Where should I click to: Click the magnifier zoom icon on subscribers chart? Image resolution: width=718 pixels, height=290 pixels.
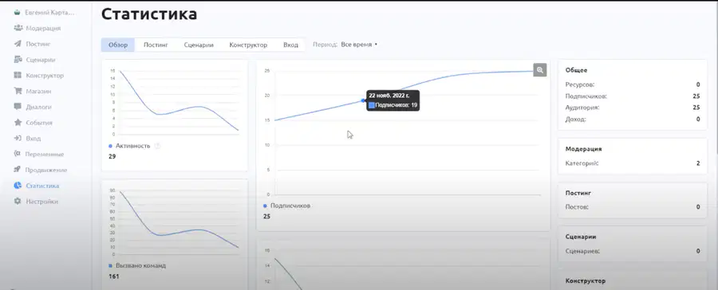tap(540, 70)
